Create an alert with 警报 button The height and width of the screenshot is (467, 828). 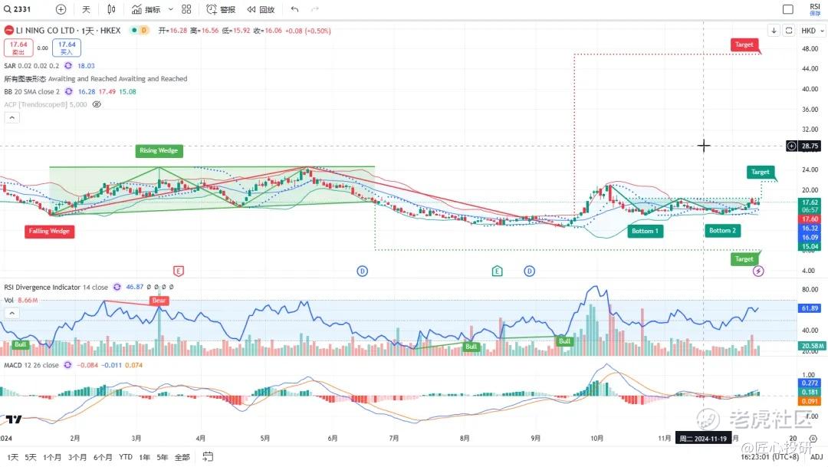(221, 9)
